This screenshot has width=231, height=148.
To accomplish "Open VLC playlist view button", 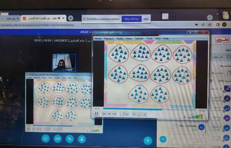I will coord(134,114).
